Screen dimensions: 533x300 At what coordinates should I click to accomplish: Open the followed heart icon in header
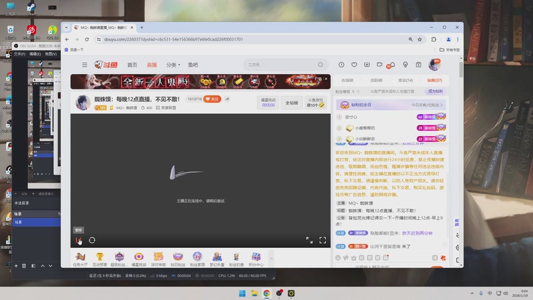click(354, 65)
